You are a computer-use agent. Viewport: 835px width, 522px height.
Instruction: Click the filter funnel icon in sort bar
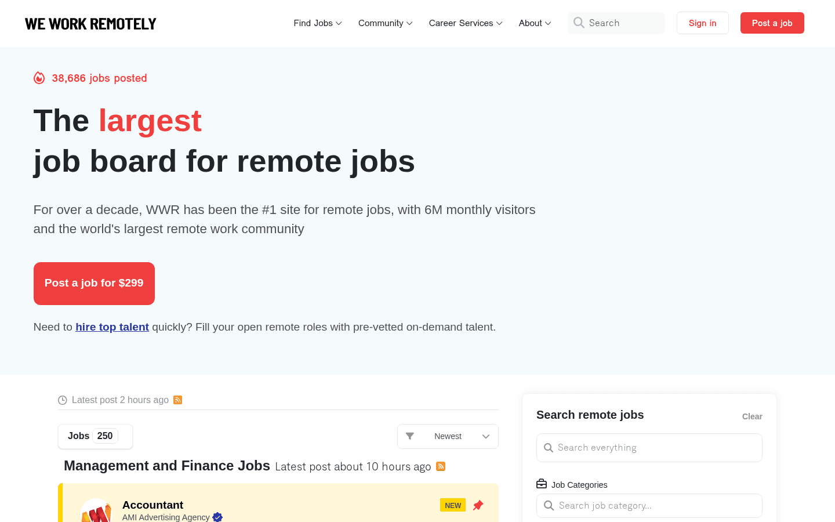(x=411, y=436)
